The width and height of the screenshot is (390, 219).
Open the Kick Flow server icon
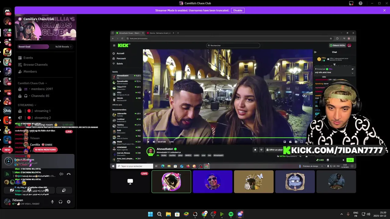pyautogui.click(x=7, y=52)
